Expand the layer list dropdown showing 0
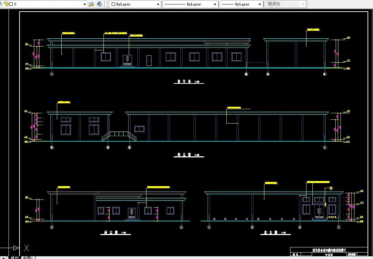Screen dimensions: 373x259 (x=85, y=4)
